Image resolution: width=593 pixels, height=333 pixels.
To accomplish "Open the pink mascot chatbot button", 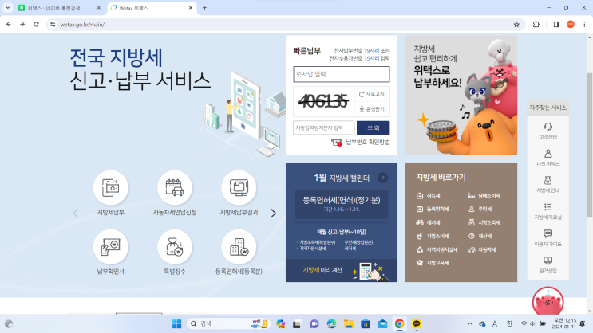I will [x=548, y=301].
